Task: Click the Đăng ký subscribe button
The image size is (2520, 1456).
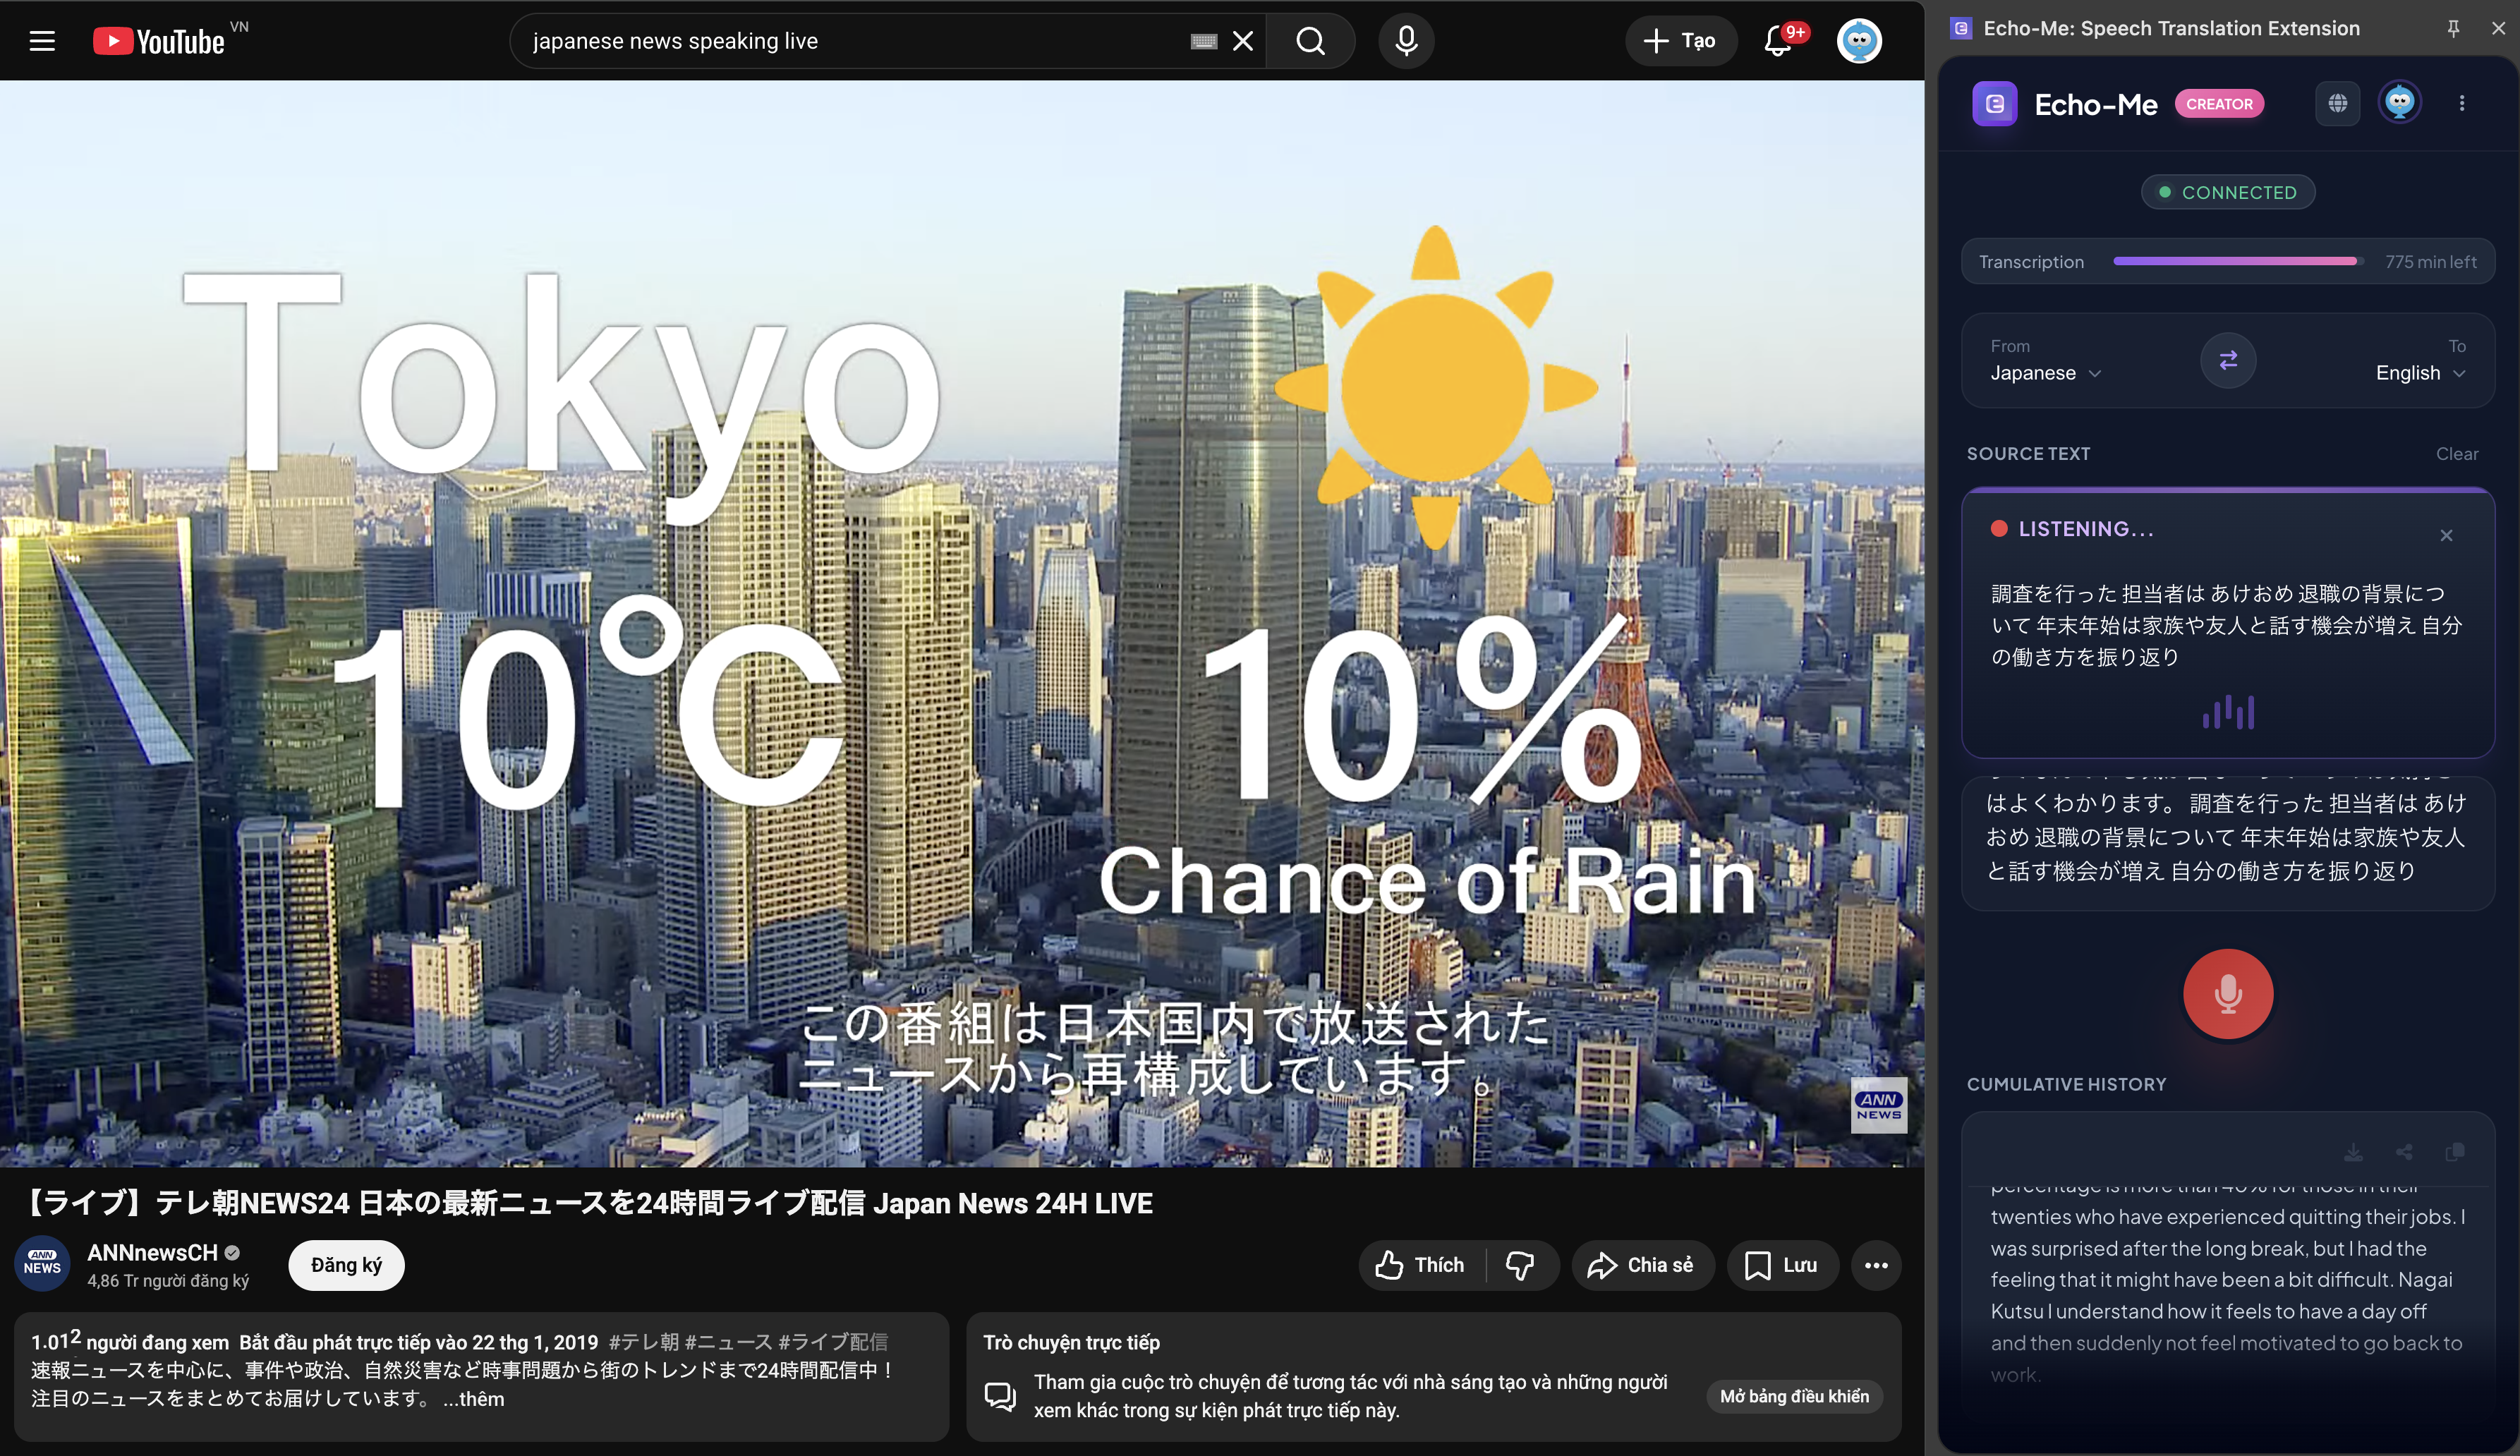Action: click(346, 1265)
